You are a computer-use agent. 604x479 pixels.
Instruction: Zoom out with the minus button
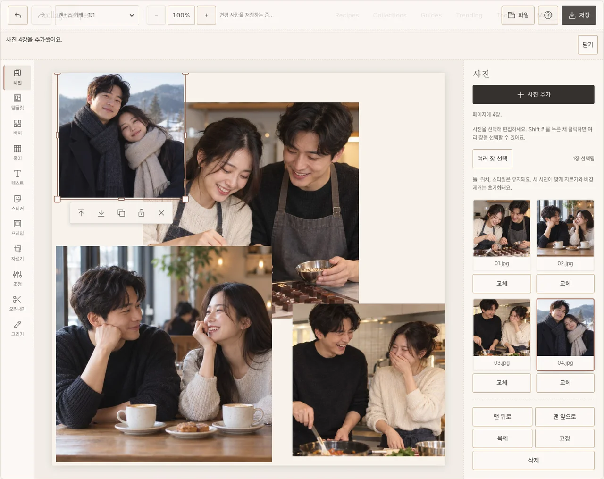point(156,15)
